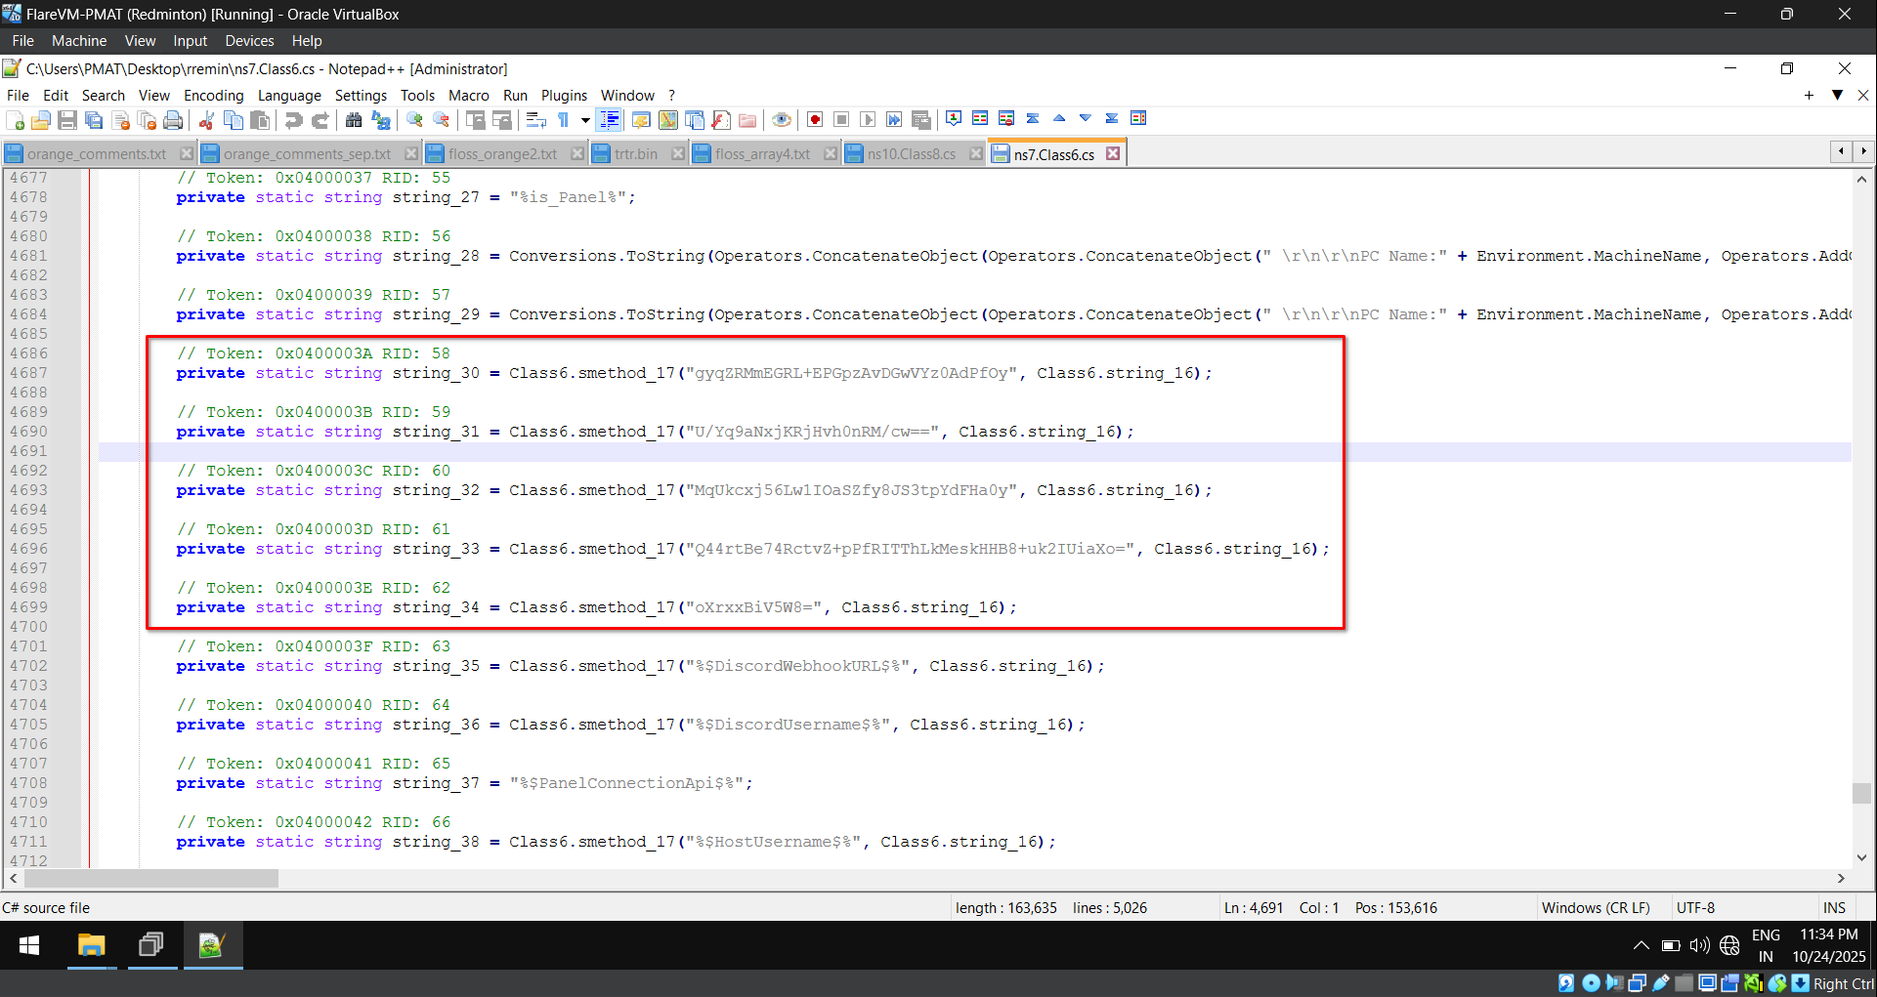The width and height of the screenshot is (1877, 997).
Task: Click the Undo arrow icon
Action: (x=293, y=120)
